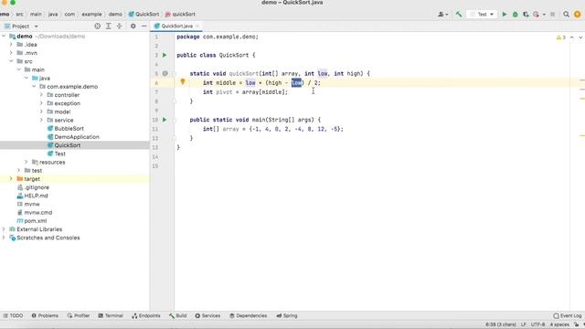
Task: Open the TODO tool window
Action: tap(13, 315)
